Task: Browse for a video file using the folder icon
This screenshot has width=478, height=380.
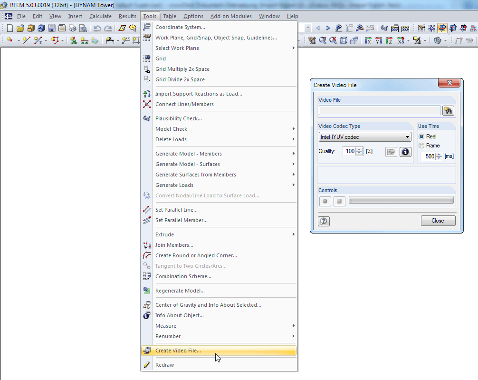Action: (448, 110)
